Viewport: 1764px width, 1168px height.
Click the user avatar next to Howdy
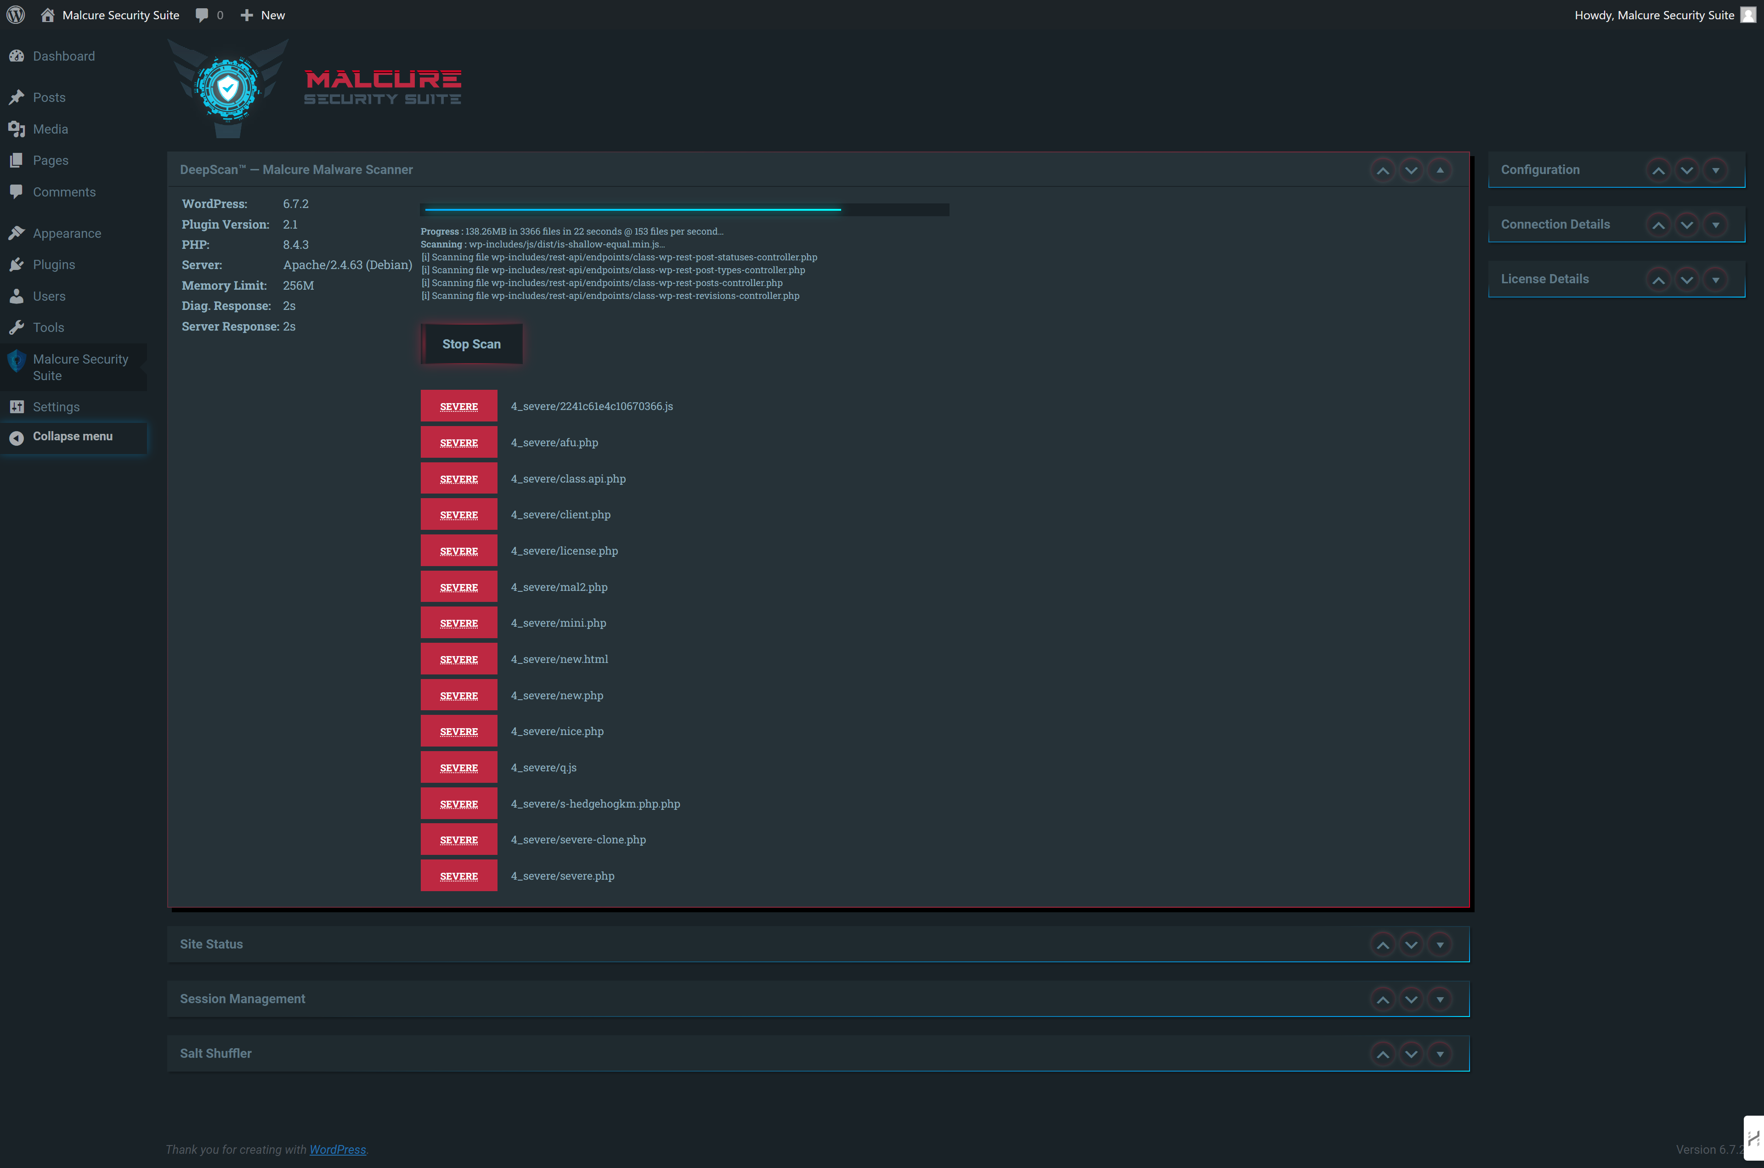tap(1747, 15)
